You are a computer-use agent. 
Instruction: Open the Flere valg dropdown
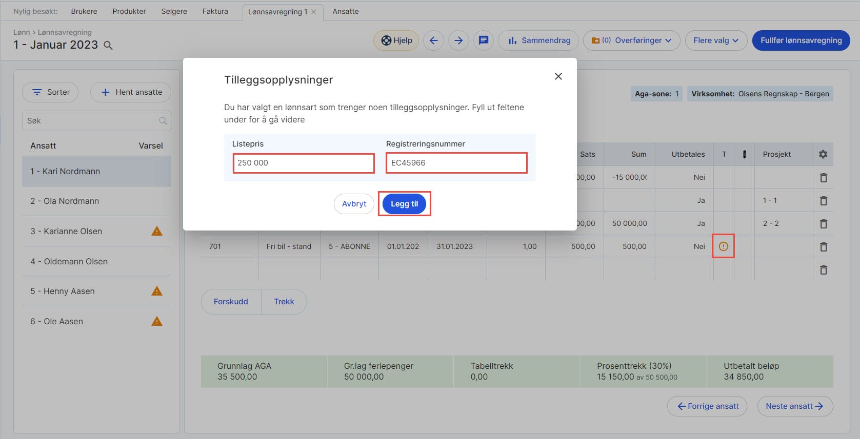715,40
